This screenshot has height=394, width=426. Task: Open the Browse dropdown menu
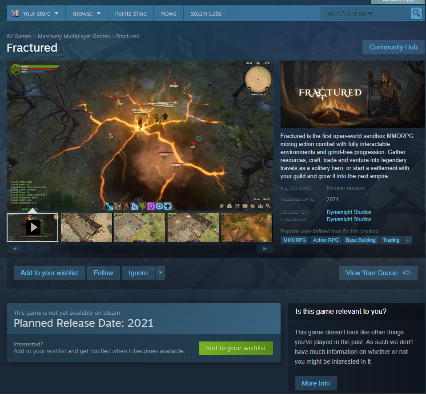pyautogui.click(x=87, y=13)
